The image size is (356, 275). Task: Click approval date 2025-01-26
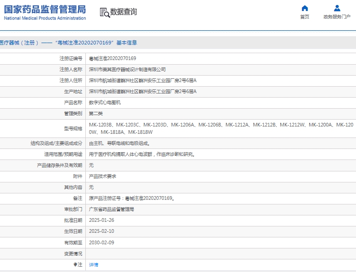101,220
